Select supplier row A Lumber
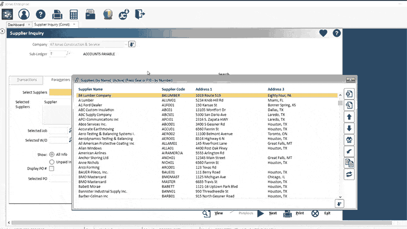 [x=207, y=100]
